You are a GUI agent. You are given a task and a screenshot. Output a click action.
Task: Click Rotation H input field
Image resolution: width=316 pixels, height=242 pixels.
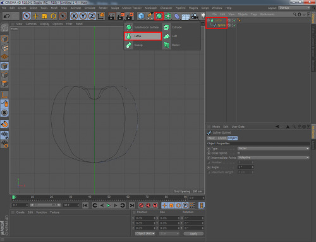pos(194,218)
